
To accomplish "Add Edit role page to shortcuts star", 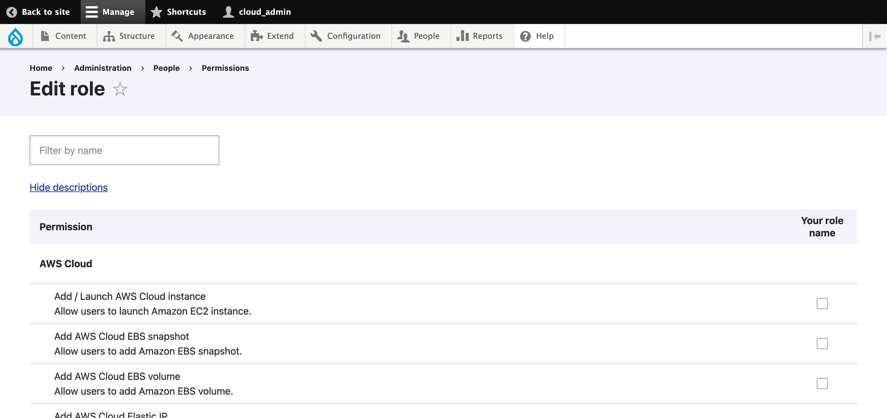I will click(120, 89).
